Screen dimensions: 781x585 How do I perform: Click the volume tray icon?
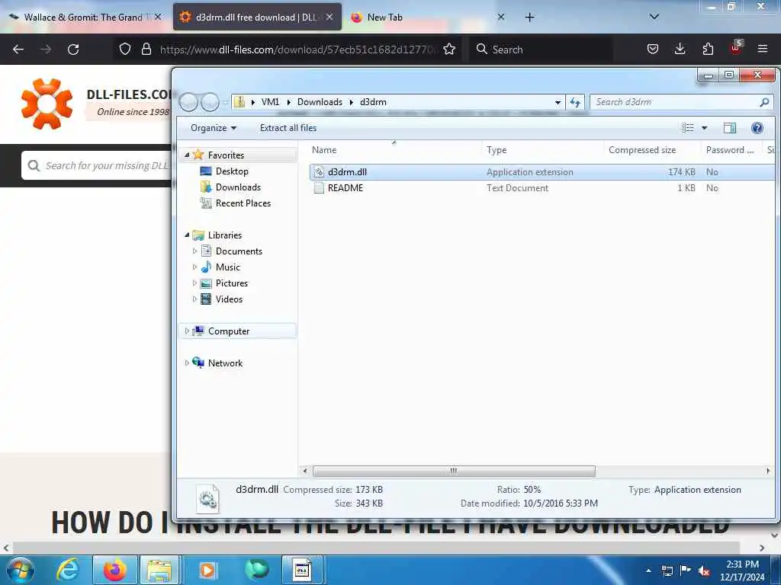pos(704,571)
